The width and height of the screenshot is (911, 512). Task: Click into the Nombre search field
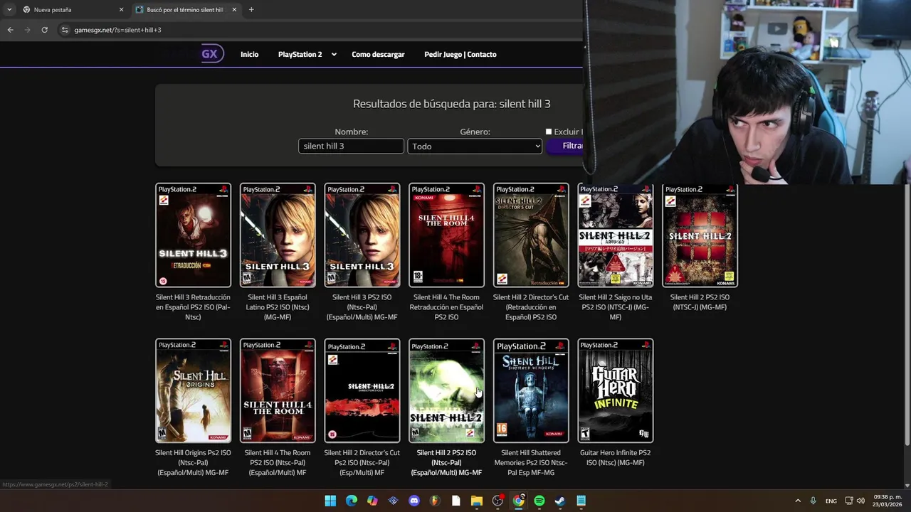(x=351, y=146)
